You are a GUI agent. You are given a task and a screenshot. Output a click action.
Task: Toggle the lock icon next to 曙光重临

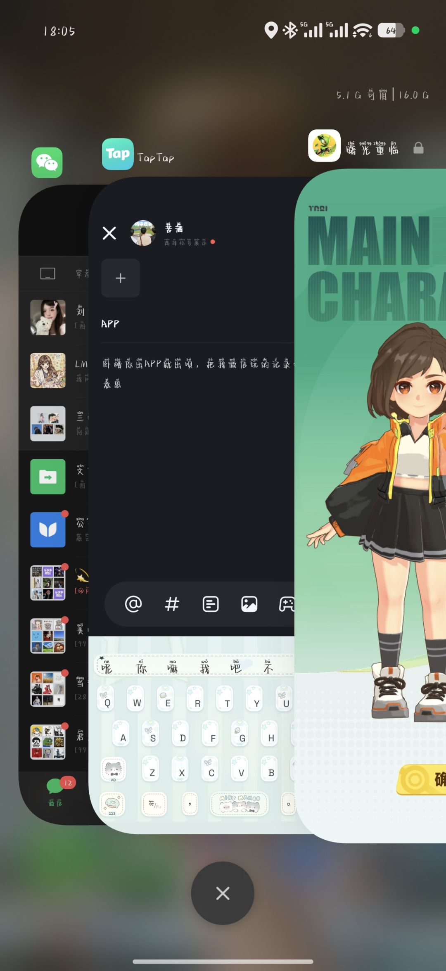[418, 148]
